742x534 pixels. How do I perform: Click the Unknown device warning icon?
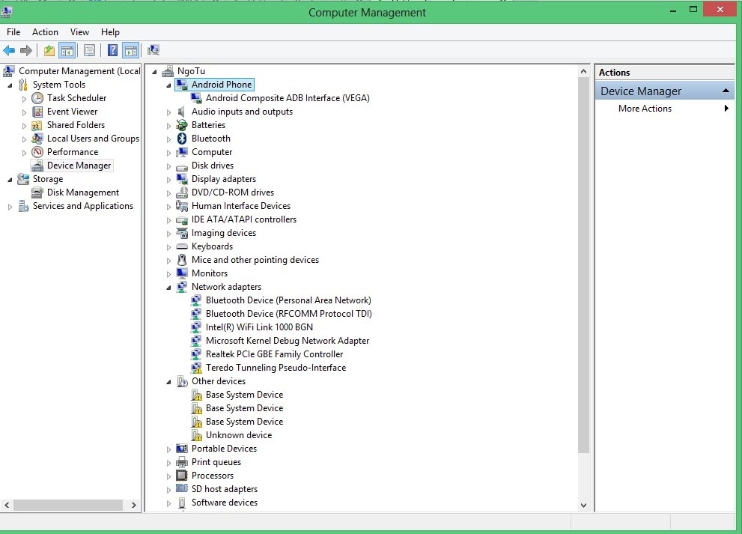(x=196, y=435)
